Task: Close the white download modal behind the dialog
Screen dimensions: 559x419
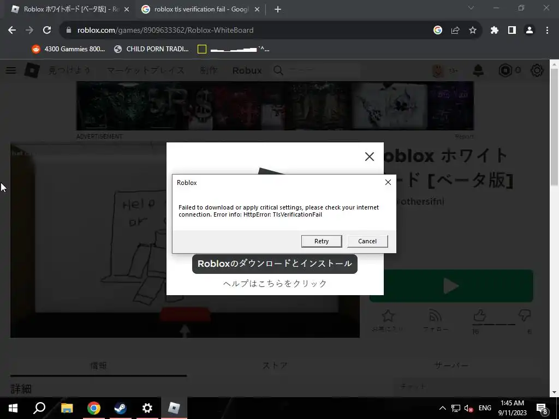Action: (x=370, y=157)
